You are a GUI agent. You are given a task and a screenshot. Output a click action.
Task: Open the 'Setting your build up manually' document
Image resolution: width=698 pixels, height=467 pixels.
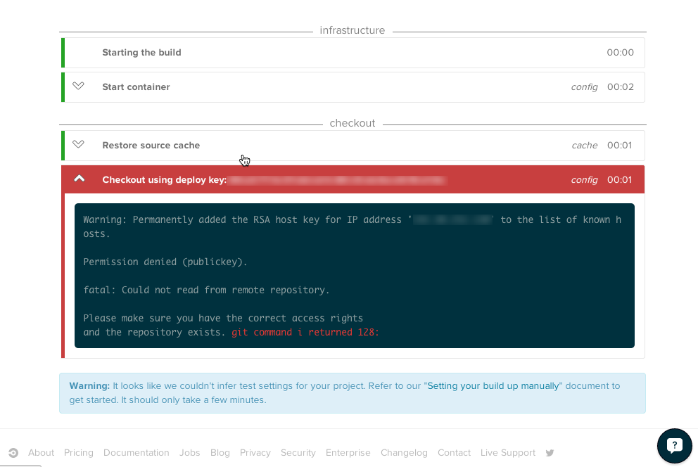(493, 386)
